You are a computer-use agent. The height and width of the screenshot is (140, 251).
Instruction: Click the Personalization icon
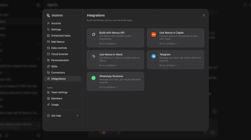pyautogui.click(x=48, y=60)
